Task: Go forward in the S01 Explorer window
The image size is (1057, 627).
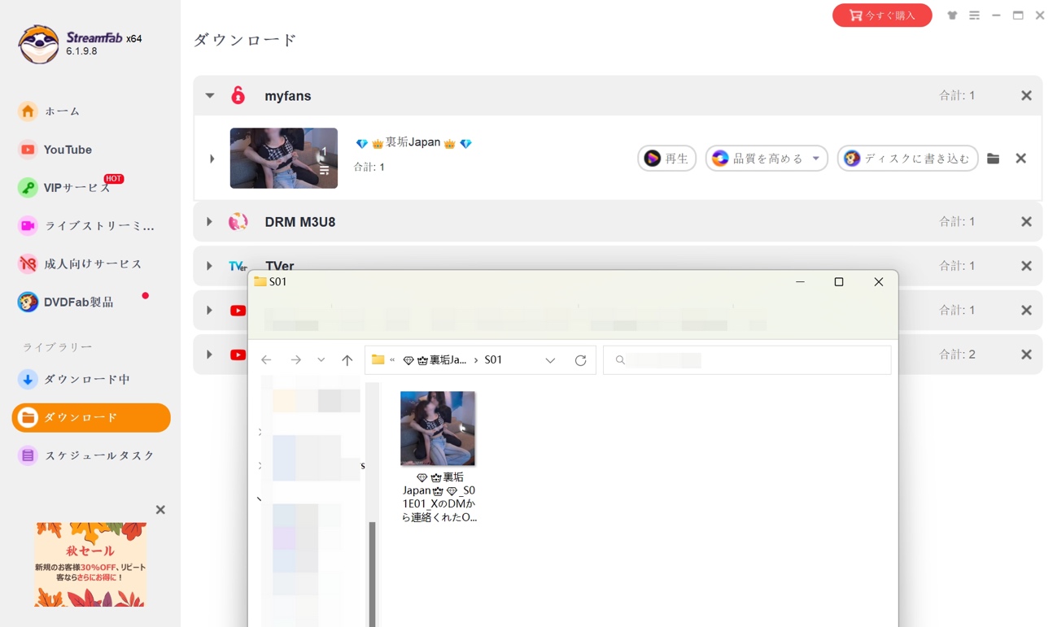Action: (295, 360)
